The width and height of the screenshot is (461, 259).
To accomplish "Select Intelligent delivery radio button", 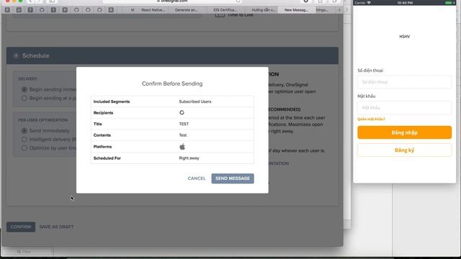I will pos(24,139).
